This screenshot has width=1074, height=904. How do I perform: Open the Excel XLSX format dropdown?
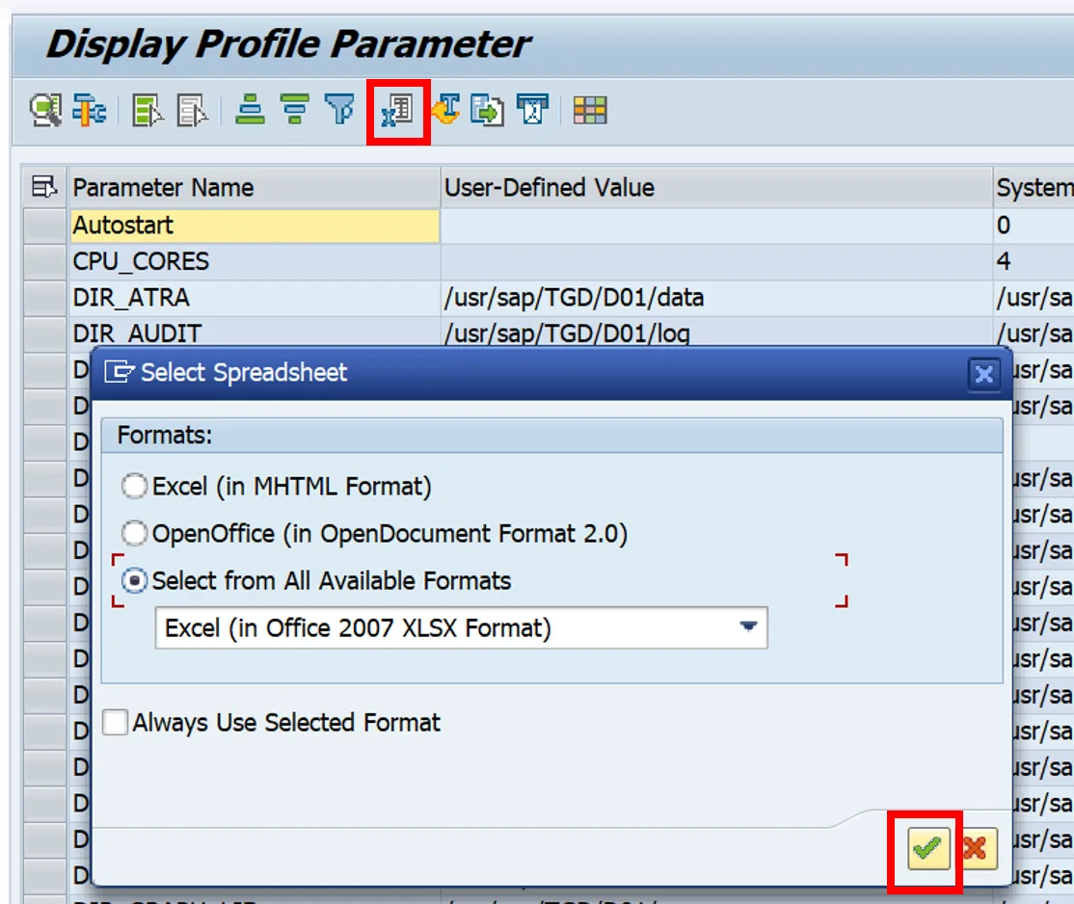pos(748,627)
